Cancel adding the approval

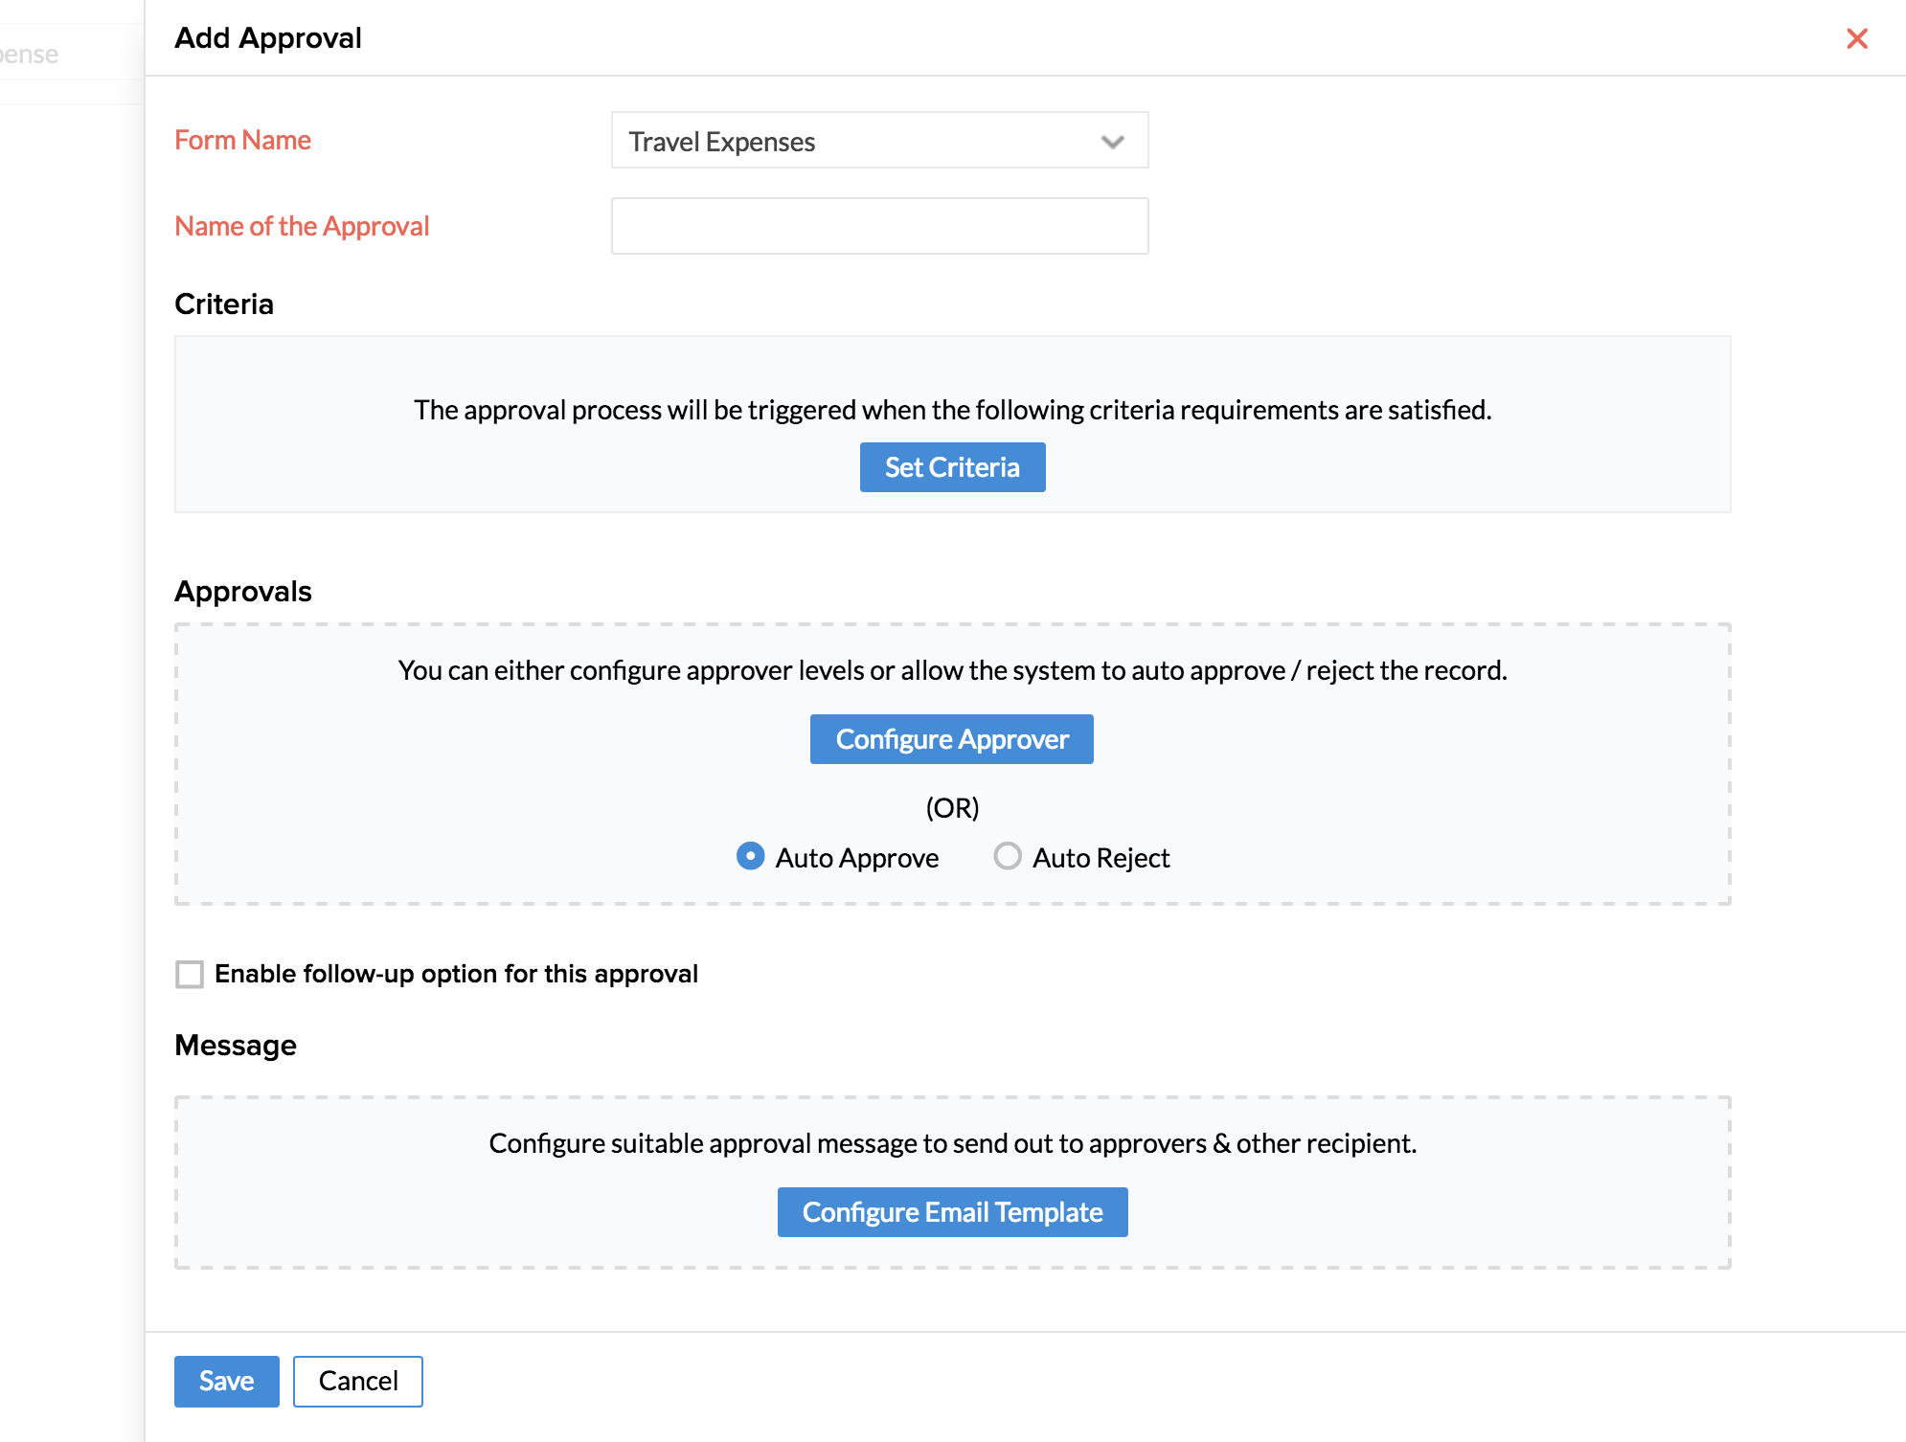[357, 1381]
